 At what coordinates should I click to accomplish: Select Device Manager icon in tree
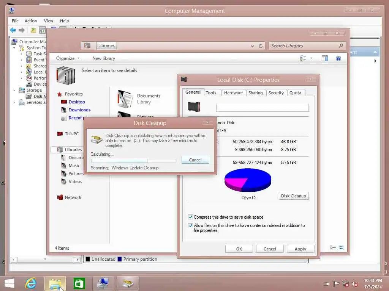click(29, 84)
